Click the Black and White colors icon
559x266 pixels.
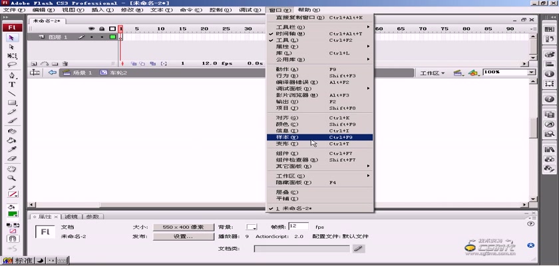(x=9, y=225)
